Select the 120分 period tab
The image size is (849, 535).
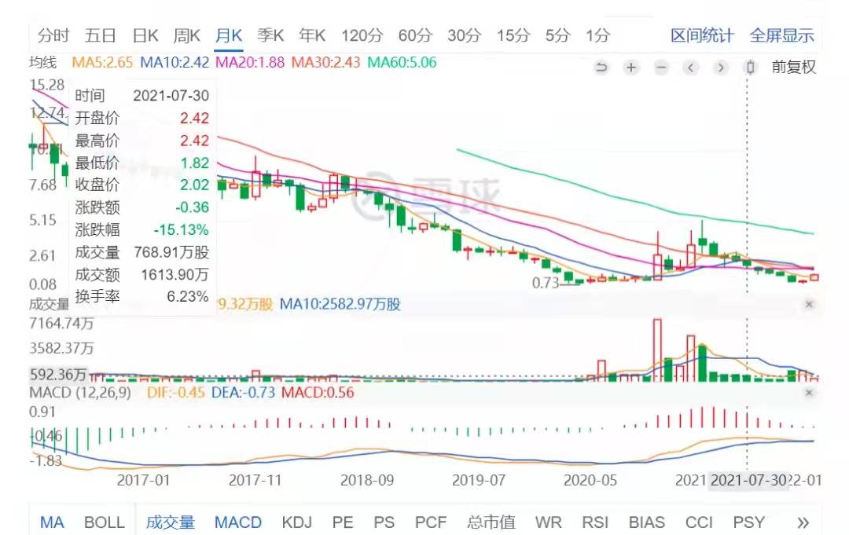tap(362, 35)
